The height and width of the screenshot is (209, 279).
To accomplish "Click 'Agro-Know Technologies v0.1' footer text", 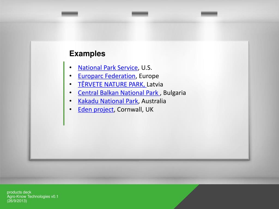I will [x=33, y=196].
